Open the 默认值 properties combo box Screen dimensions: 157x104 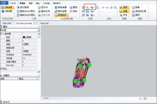point(20,30)
